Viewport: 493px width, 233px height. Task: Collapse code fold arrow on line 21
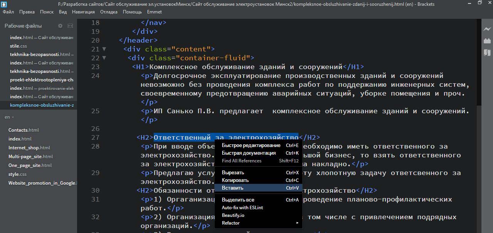(x=104, y=49)
